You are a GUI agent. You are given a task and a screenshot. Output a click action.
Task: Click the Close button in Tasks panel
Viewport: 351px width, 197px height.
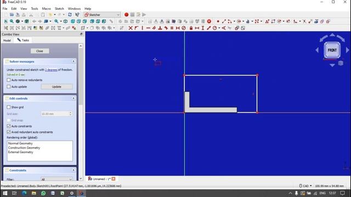coord(39,51)
